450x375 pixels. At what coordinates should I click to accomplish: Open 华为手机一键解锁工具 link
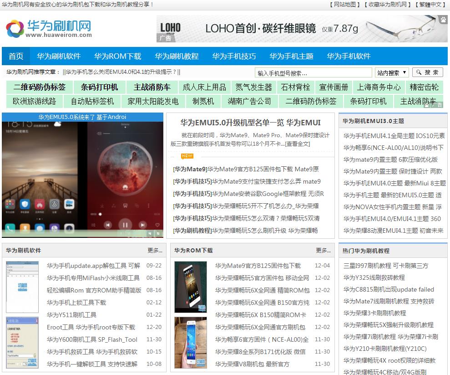[x=92, y=364]
